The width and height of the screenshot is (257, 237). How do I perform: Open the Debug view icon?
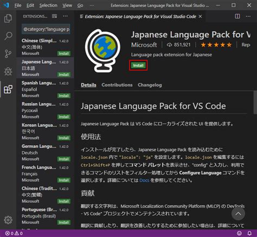point(8,71)
